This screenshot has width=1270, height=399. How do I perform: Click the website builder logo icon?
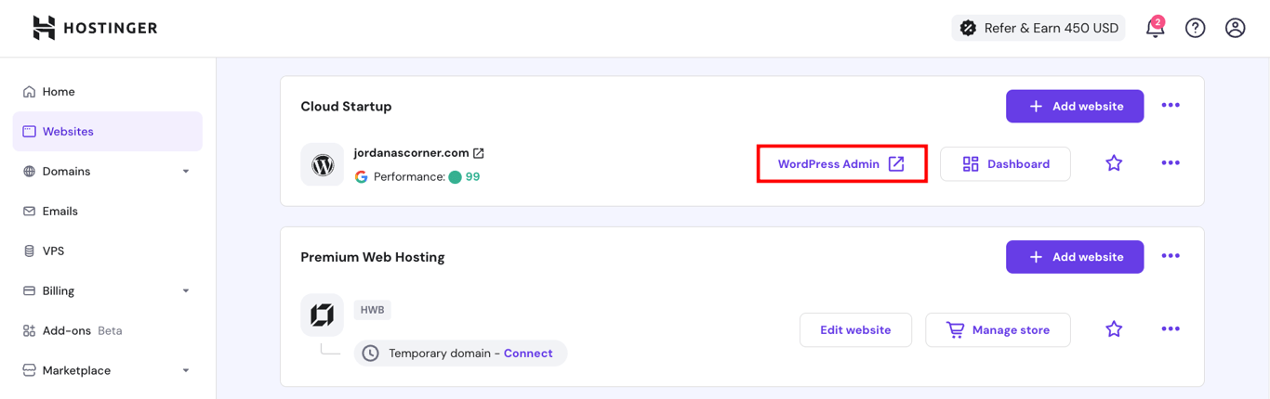pos(323,315)
